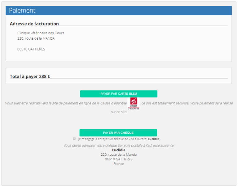The image size is (238, 187).
Task: Click the centered 06510 GATTIERES postal line
Action: 119,159
